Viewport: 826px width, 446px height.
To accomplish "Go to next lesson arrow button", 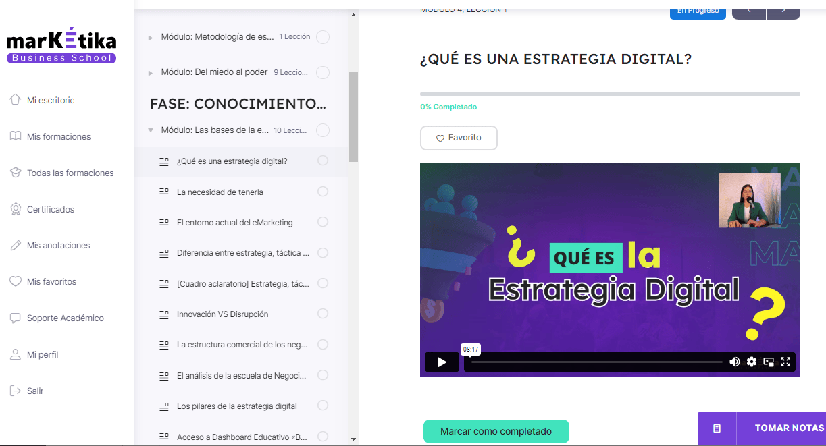I will click(783, 10).
